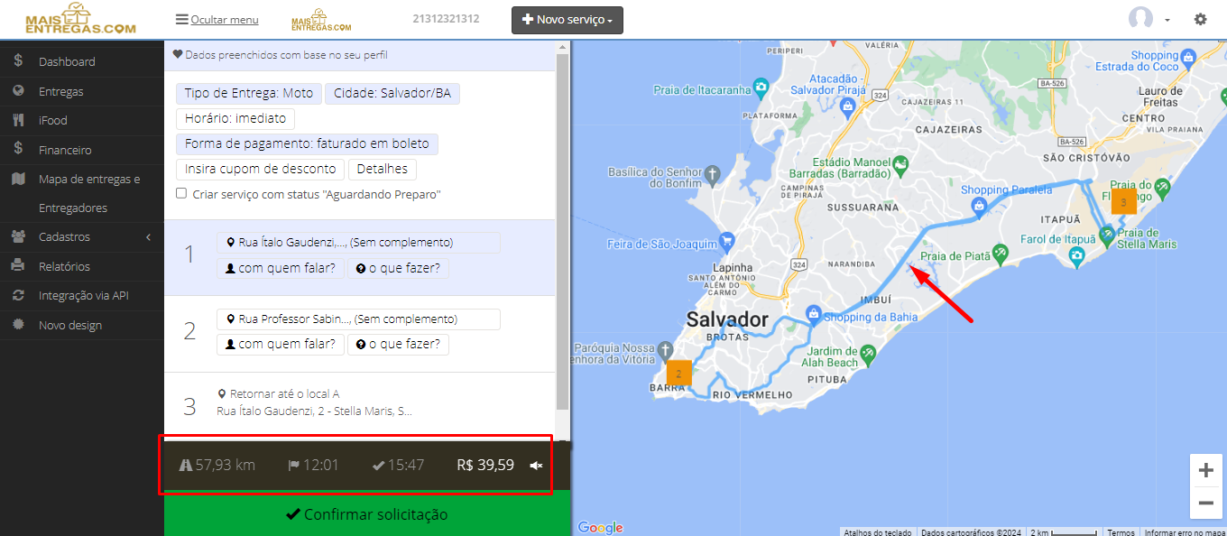Click Ocultar menu link
Screen dimensions: 1227x536
pyautogui.click(x=217, y=20)
